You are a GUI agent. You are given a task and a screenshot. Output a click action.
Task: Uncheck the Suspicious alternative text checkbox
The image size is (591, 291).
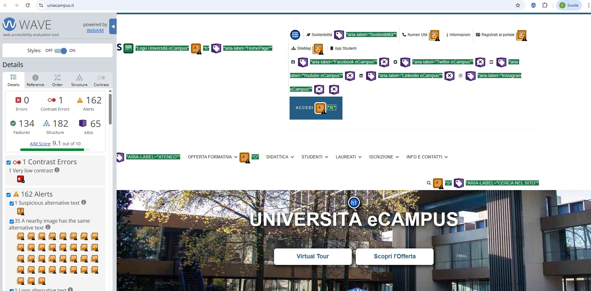pos(12,203)
